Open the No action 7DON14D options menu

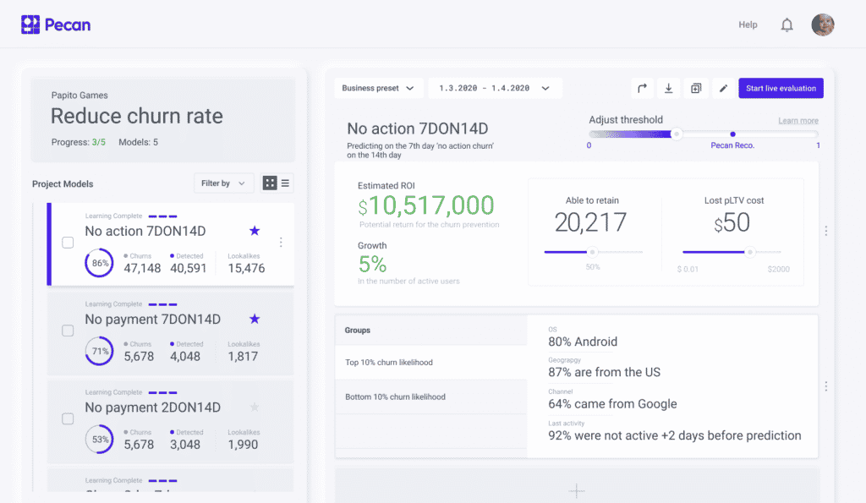[281, 243]
